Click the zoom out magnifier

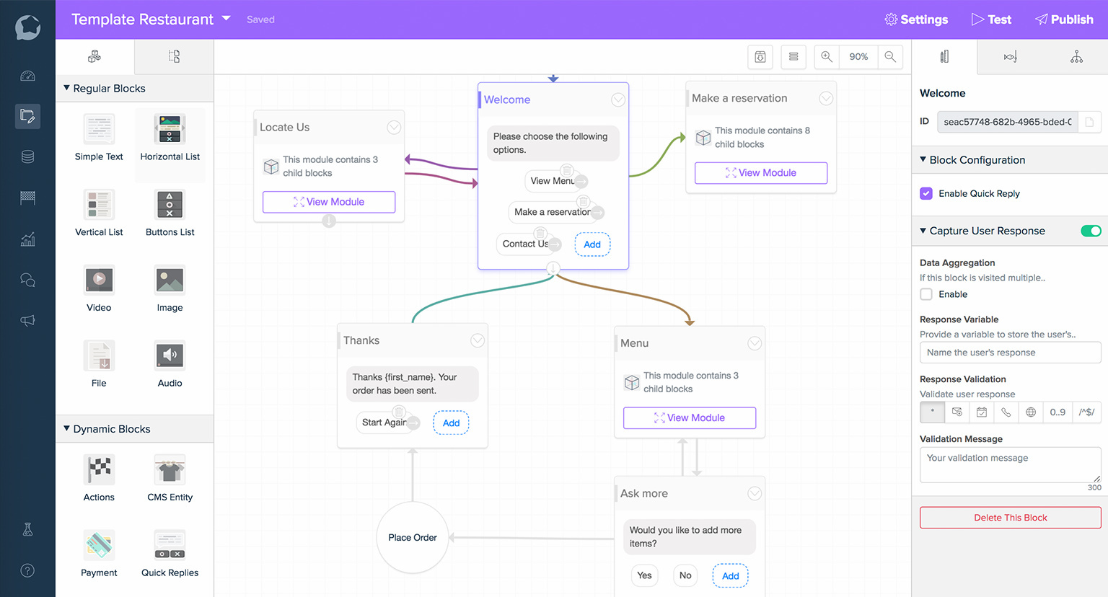[x=890, y=56]
